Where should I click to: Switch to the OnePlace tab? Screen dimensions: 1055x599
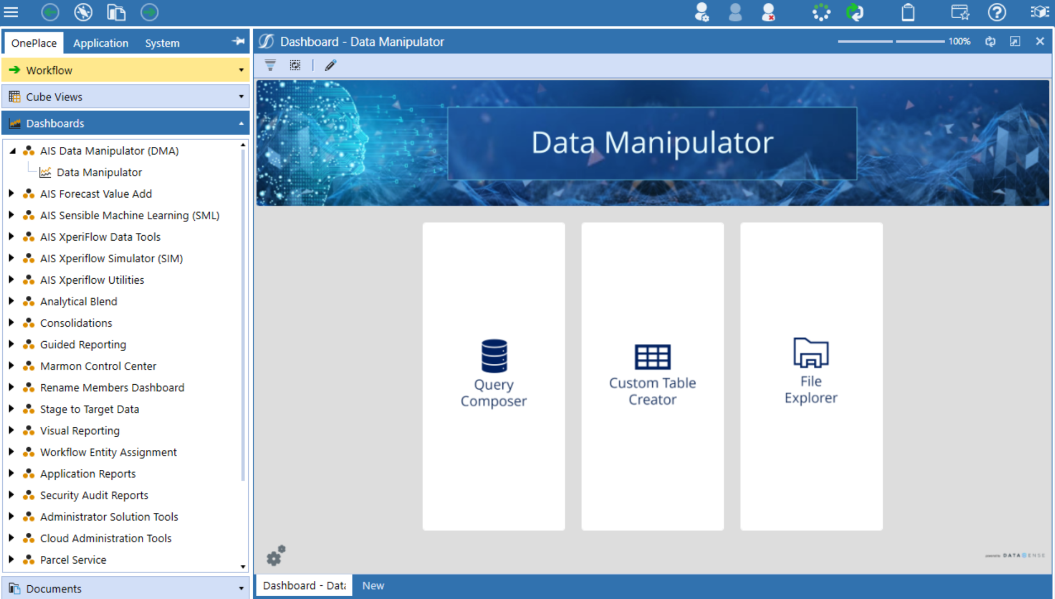pyautogui.click(x=34, y=43)
